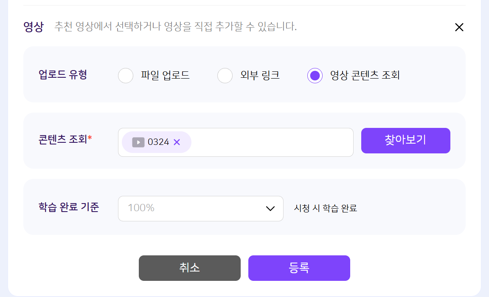Click the video play icon in the 0324 chip
Image resolution: width=489 pixels, height=297 pixels.
[138, 142]
